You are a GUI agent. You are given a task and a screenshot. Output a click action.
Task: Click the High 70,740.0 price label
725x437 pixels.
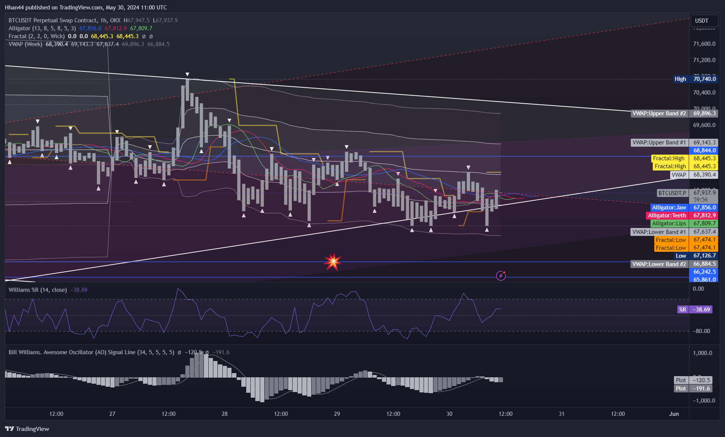pyautogui.click(x=695, y=79)
